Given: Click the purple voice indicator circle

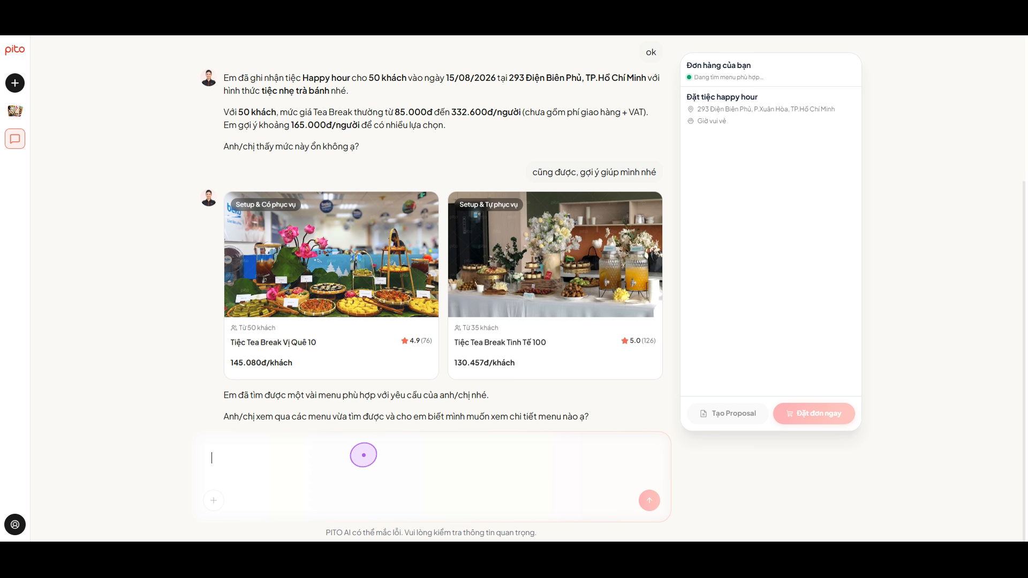Looking at the screenshot, I should [364, 455].
